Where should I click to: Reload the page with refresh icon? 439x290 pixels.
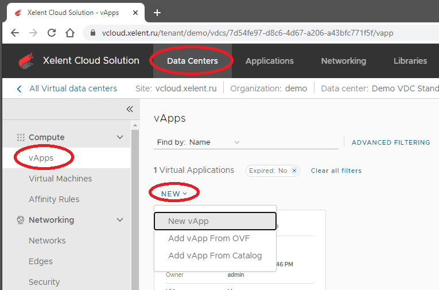coord(52,33)
